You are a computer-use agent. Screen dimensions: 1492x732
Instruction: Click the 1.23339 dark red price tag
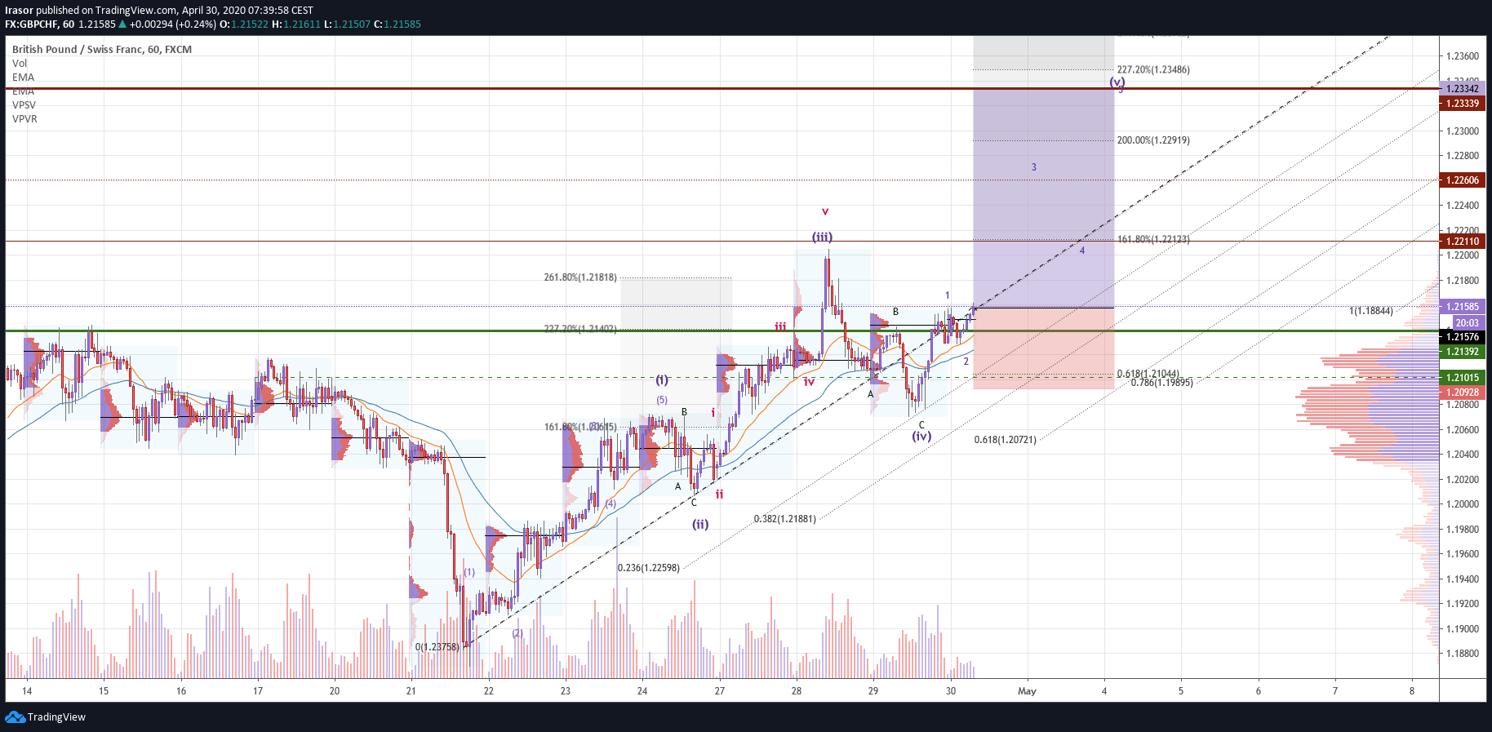coord(1462,104)
